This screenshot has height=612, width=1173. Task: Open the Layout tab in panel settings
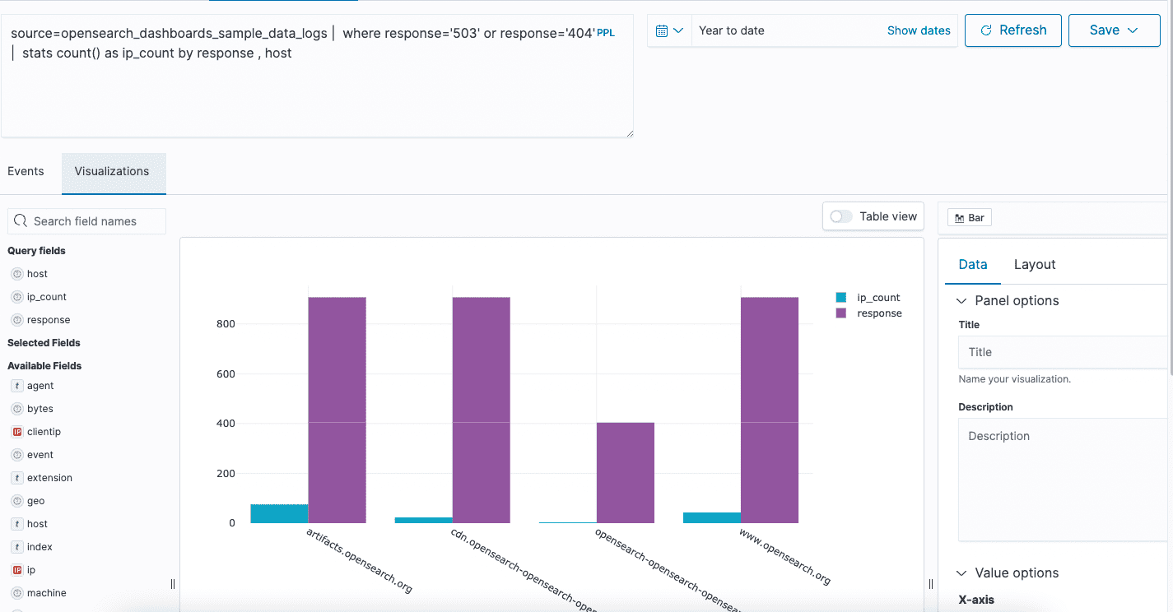pyautogui.click(x=1034, y=264)
